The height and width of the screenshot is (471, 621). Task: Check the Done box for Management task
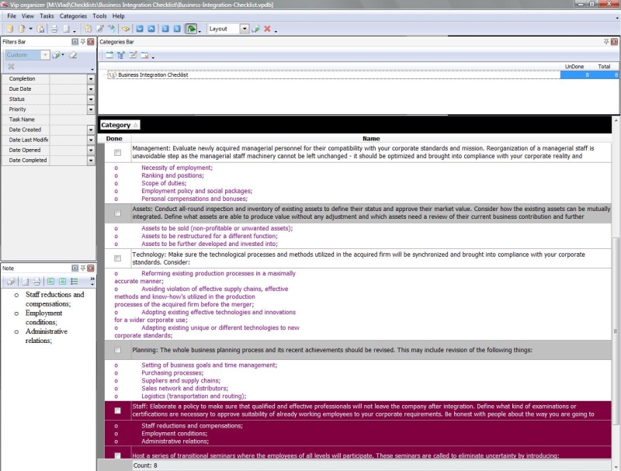(x=117, y=152)
